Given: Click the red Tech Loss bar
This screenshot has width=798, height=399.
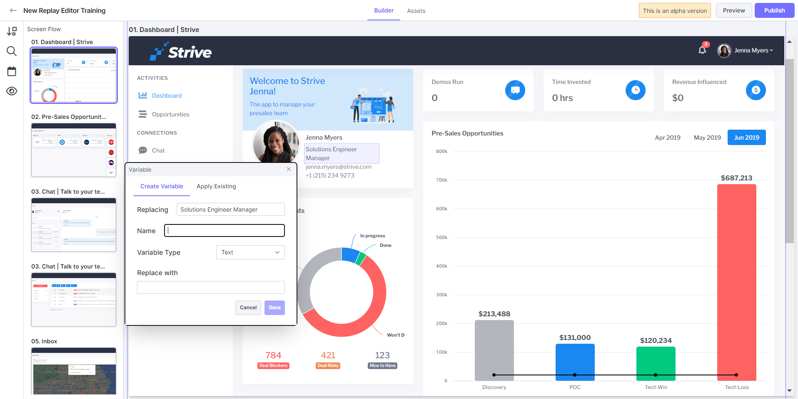Looking at the screenshot, I should coord(737,282).
